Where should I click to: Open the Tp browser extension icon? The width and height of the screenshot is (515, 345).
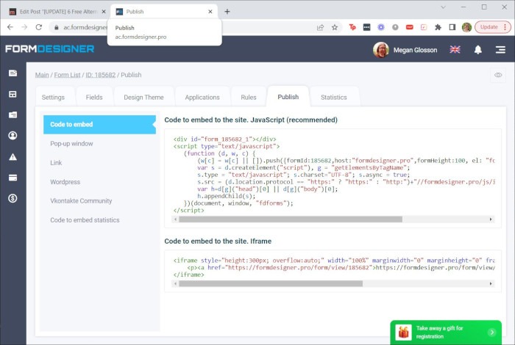(x=352, y=27)
